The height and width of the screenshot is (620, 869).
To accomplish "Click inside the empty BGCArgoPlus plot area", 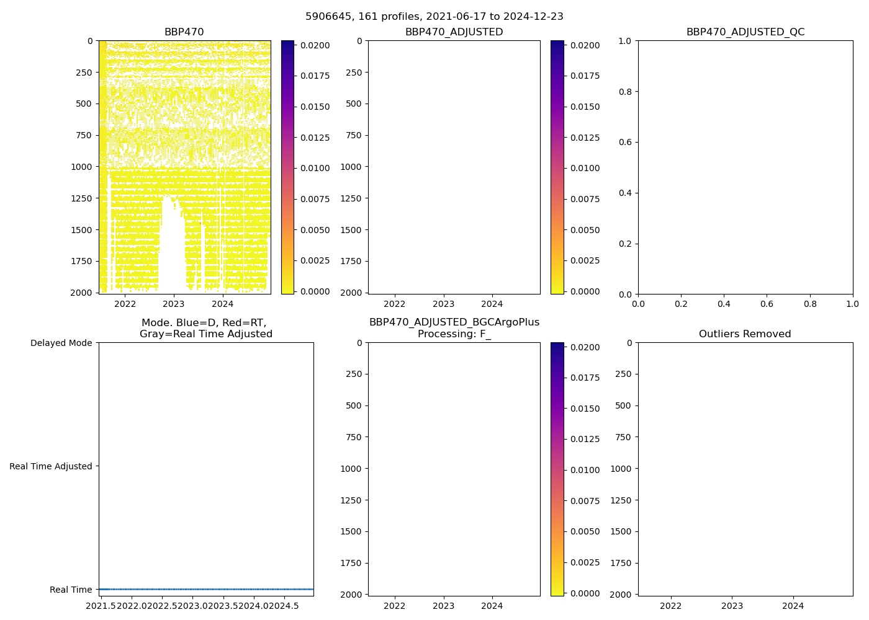I will click(x=454, y=469).
